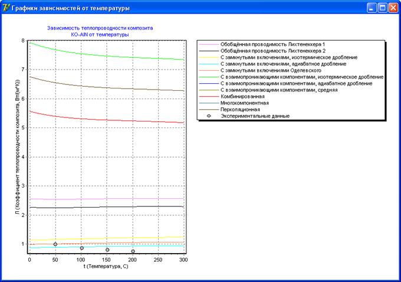
Task: Click the vertical y-axis label 'Коэффициент теплопроводности композита'
Action: 17,146
